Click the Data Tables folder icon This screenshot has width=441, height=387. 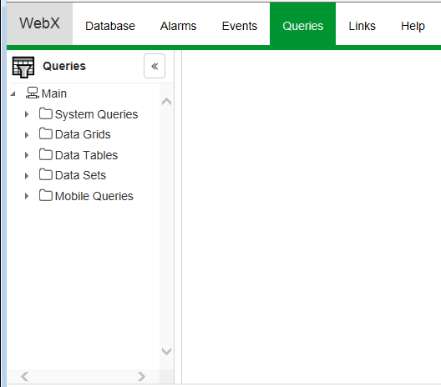pos(46,154)
